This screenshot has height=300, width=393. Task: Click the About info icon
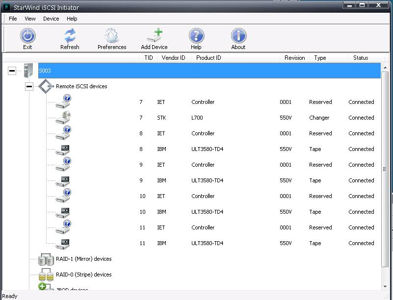pos(238,35)
